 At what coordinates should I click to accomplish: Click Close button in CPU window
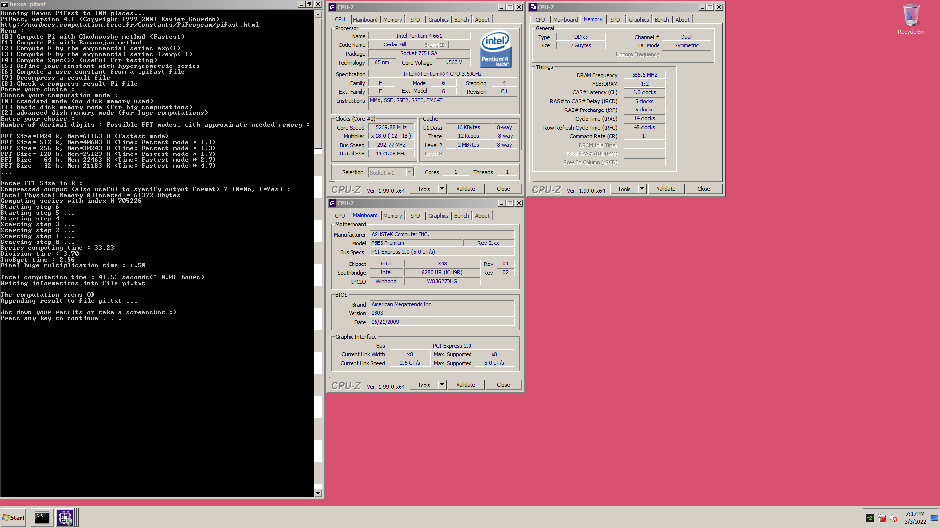click(x=503, y=189)
